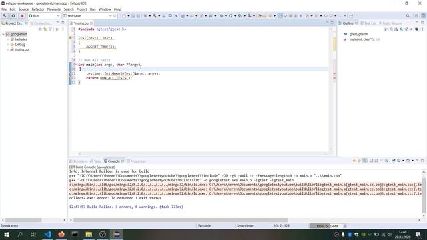The image size is (427, 240).
Task: Close the main.cpp editor tab
Action: [91, 23]
